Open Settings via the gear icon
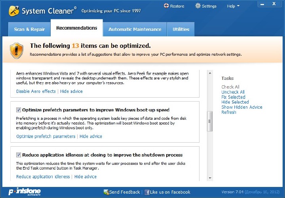The height and width of the screenshot is (198, 285). click(198, 6)
